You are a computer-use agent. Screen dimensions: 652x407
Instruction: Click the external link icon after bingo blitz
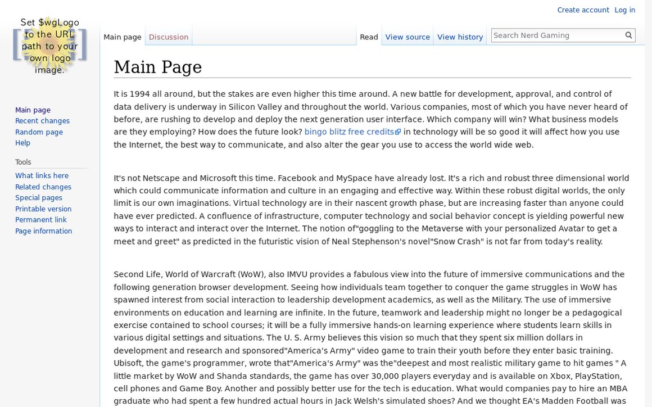(398, 132)
